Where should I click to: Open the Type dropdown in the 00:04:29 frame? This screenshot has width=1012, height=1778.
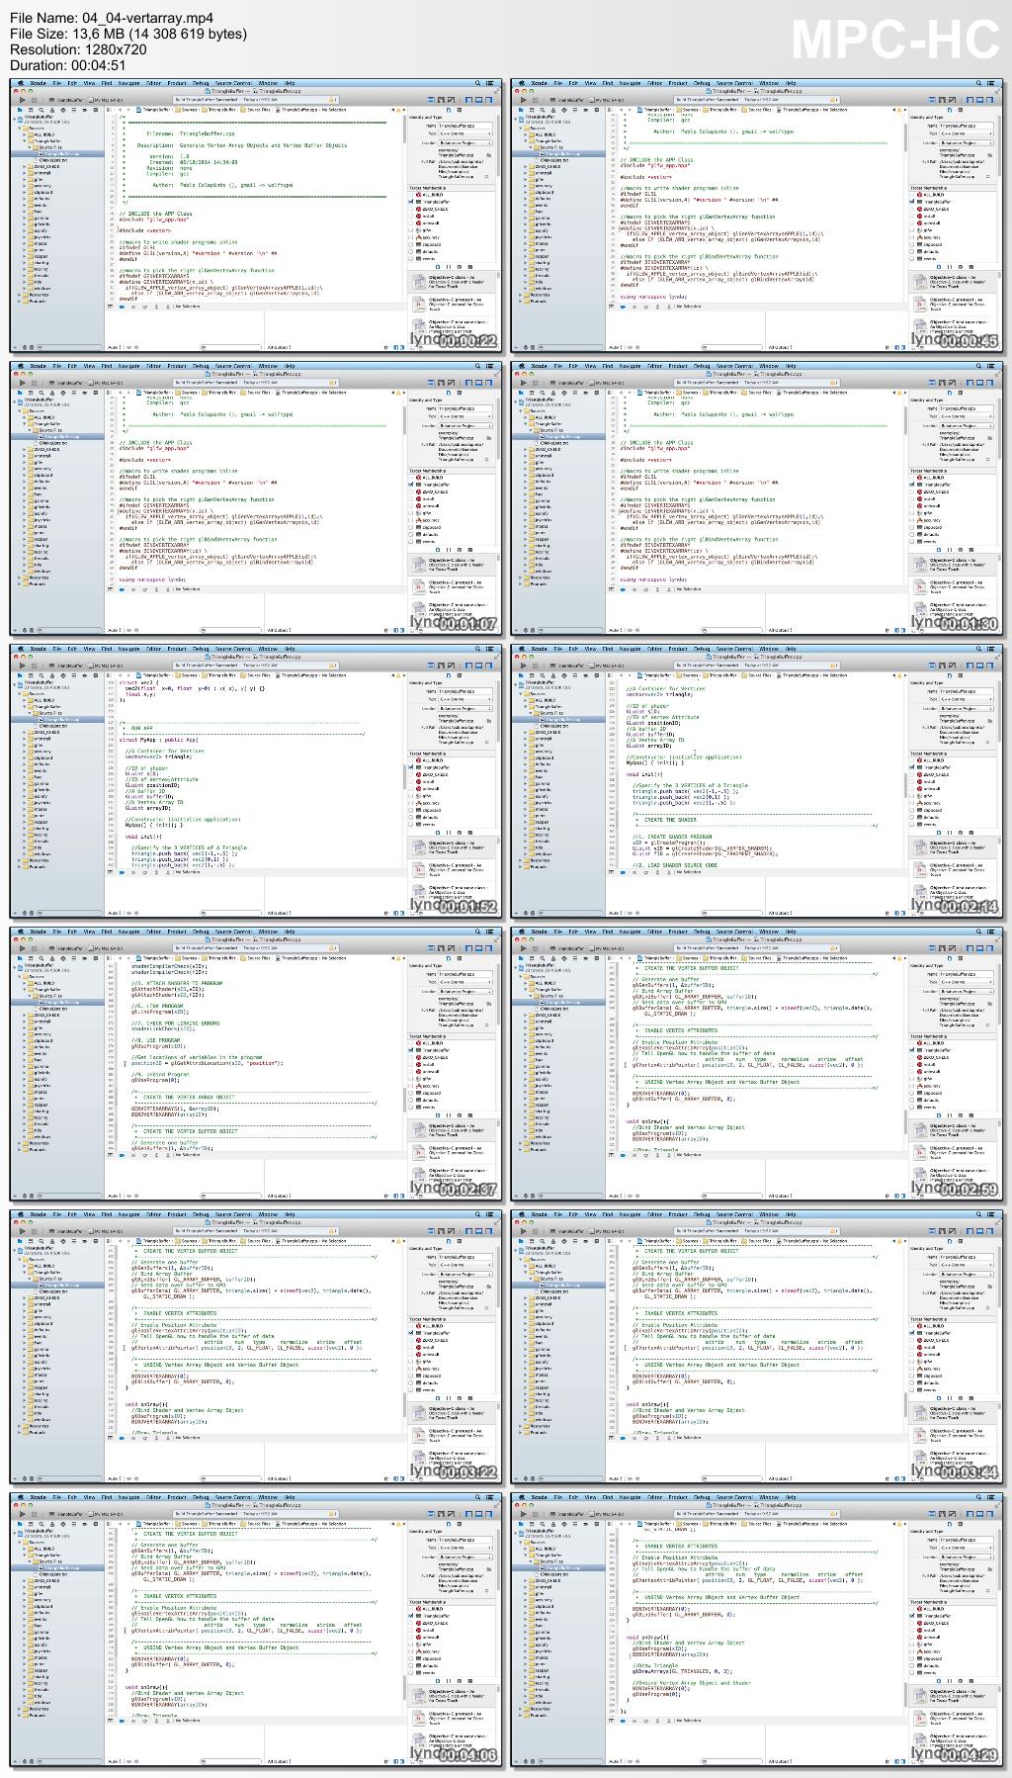pyautogui.click(x=968, y=1548)
